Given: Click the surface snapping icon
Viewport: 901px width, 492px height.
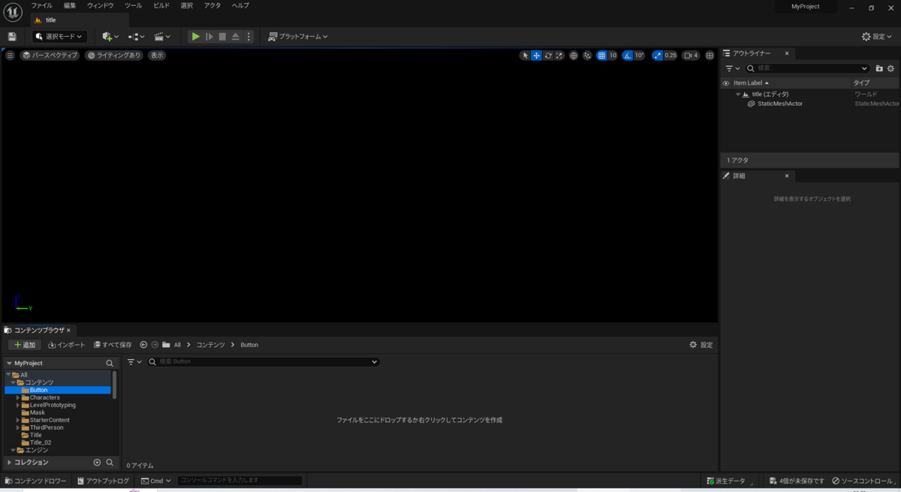Looking at the screenshot, I should [x=587, y=56].
